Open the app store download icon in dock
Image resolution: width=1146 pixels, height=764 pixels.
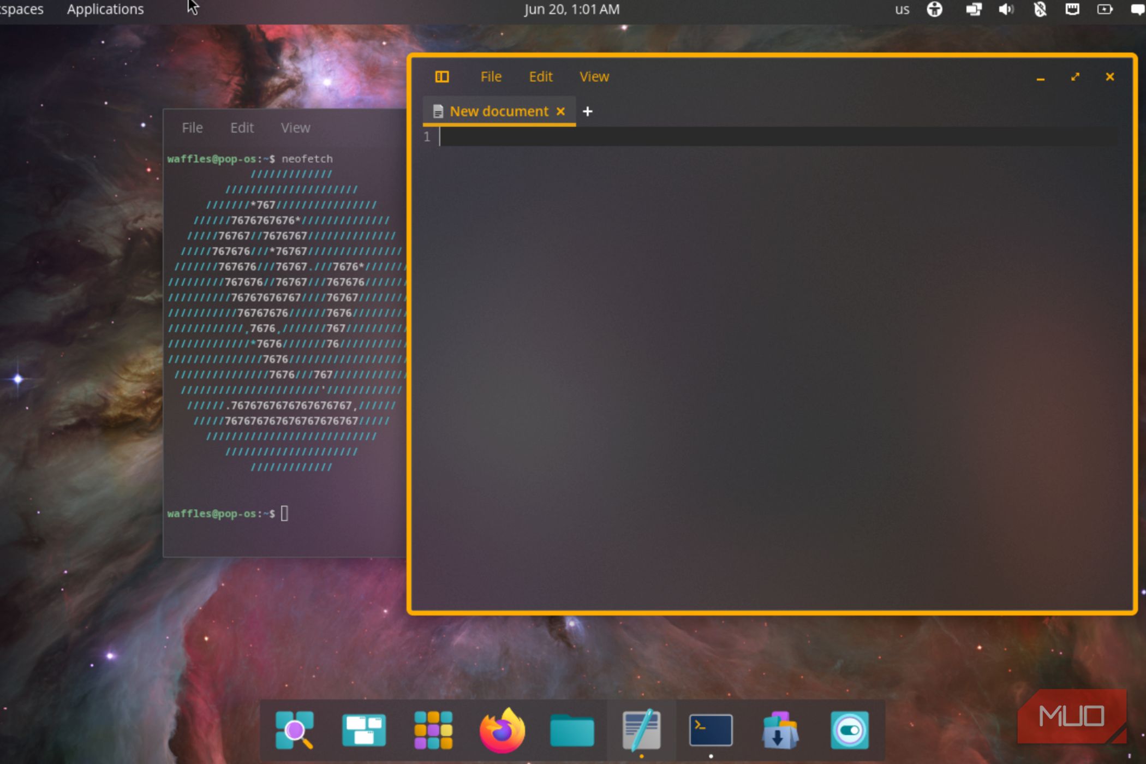[780, 730]
